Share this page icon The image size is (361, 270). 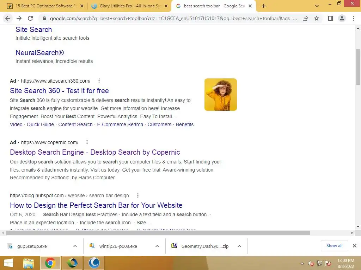pyautogui.click(x=305, y=18)
